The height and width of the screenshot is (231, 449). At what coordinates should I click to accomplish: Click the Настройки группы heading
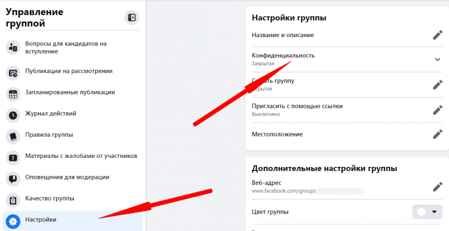[x=289, y=18]
